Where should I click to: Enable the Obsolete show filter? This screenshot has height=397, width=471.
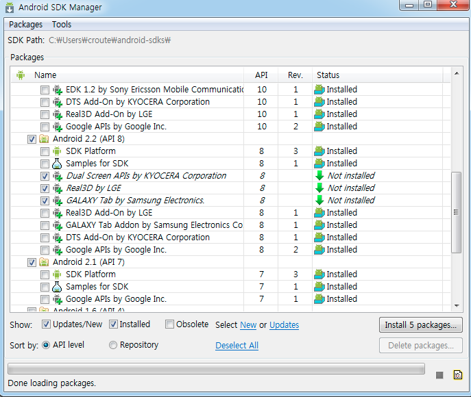(170, 324)
